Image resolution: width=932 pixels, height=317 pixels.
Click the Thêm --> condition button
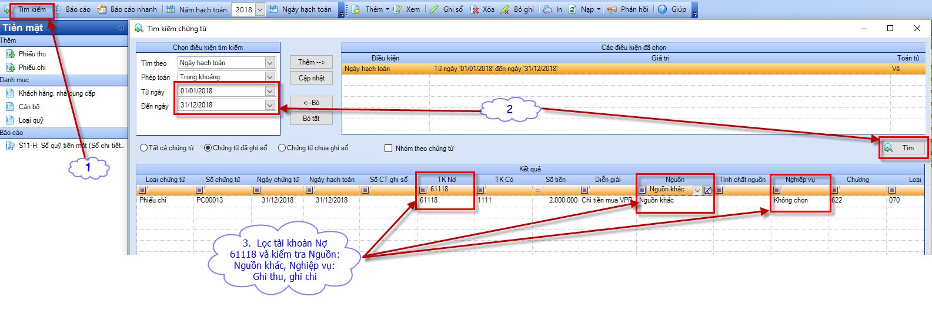point(311,62)
